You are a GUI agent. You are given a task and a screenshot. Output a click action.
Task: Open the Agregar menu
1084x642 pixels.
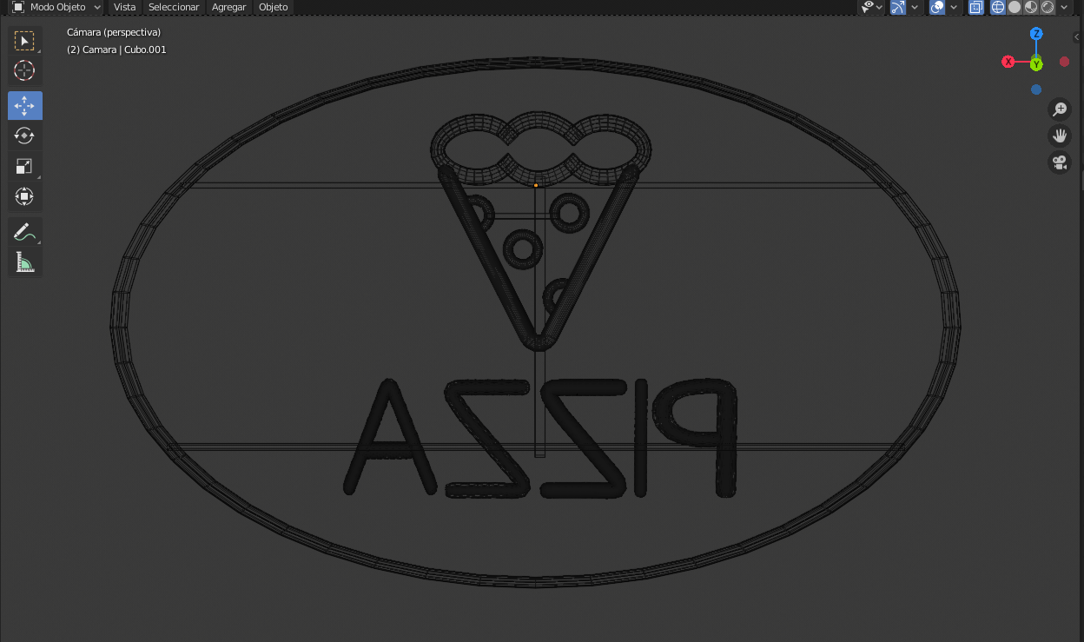click(228, 7)
